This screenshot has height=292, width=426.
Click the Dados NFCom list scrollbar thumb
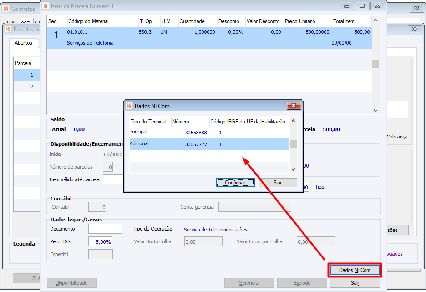pos(293,144)
